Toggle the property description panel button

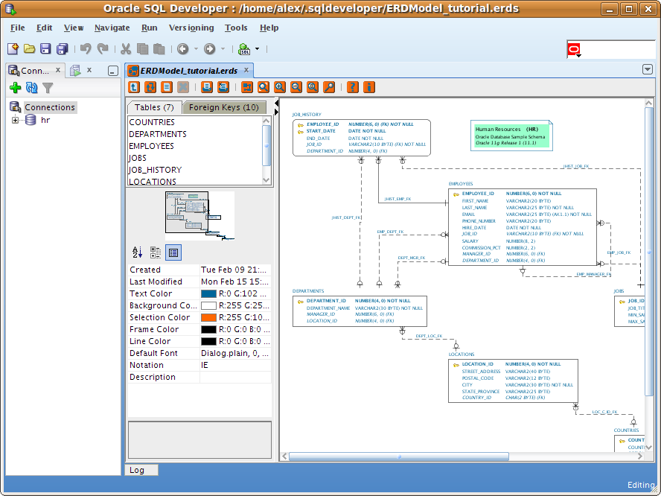[x=173, y=252]
